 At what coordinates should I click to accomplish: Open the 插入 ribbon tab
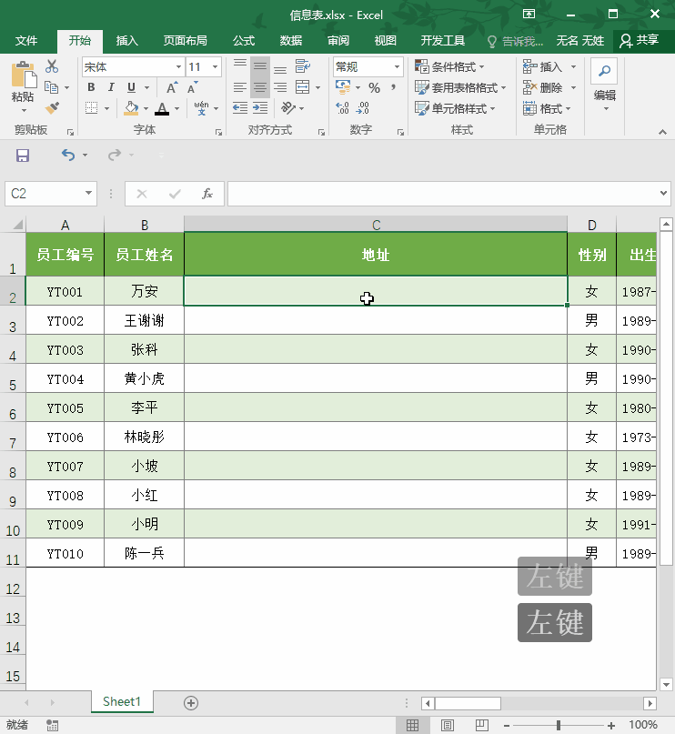[x=126, y=41]
